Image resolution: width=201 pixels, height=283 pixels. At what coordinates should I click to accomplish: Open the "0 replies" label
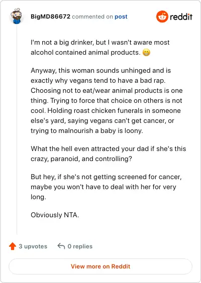pyautogui.click(x=80, y=246)
